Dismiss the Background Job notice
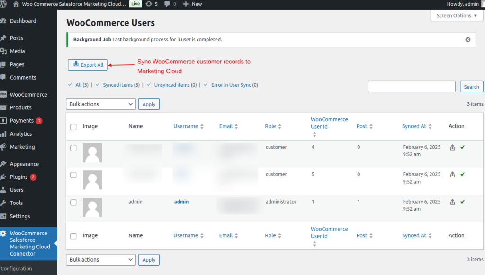The image size is (485, 275). click(x=467, y=40)
